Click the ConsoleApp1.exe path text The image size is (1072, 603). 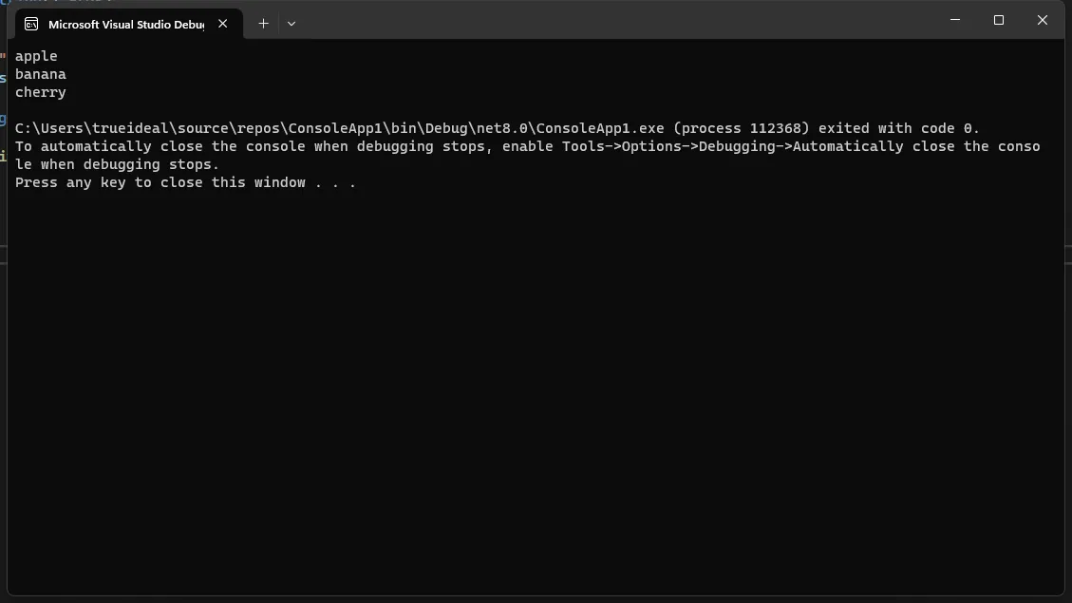pyautogui.click(x=339, y=128)
